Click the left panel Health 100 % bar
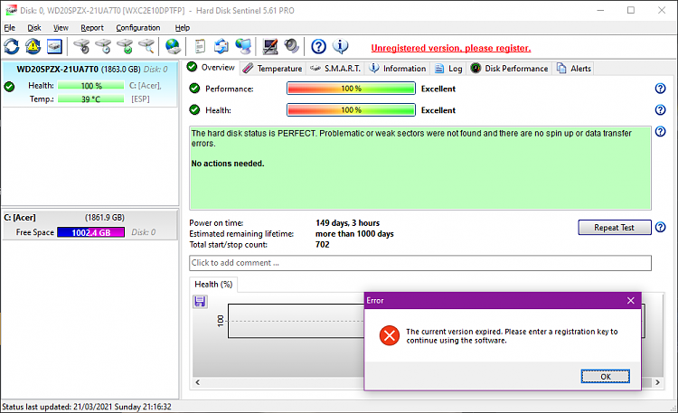Viewport: 678px width, 413px height. [90, 86]
